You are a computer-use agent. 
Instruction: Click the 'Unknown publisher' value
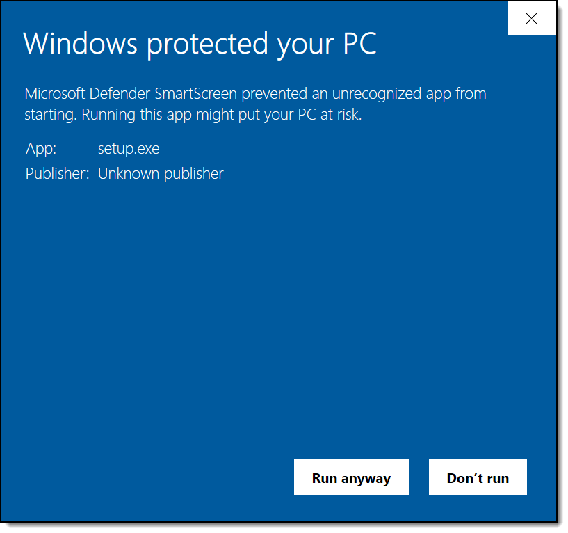point(161,173)
